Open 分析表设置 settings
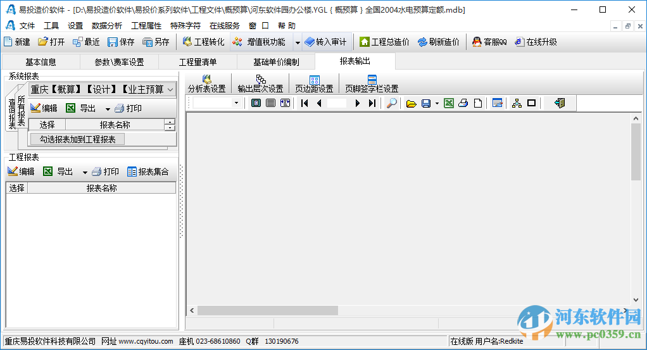Viewport: 647px width, 350px height. click(x=207, y=84)
